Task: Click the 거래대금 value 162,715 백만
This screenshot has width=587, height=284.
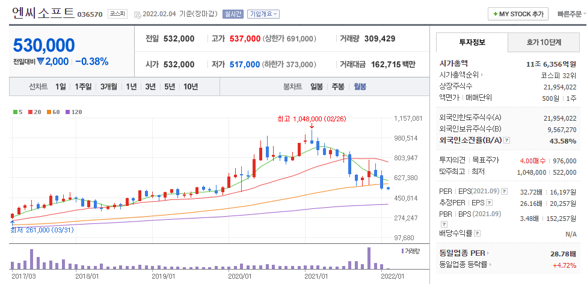Action: point(393,64)
